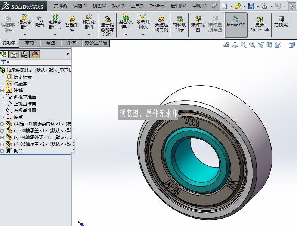
Task: Click the Display Style box icon
Action: (x=292, y=45)
